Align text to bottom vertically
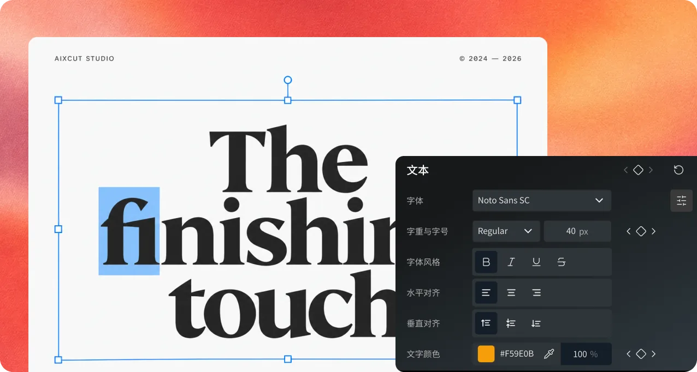Image resolution: width=697 pixels, height=372 pixels. [x=536, y=323]
